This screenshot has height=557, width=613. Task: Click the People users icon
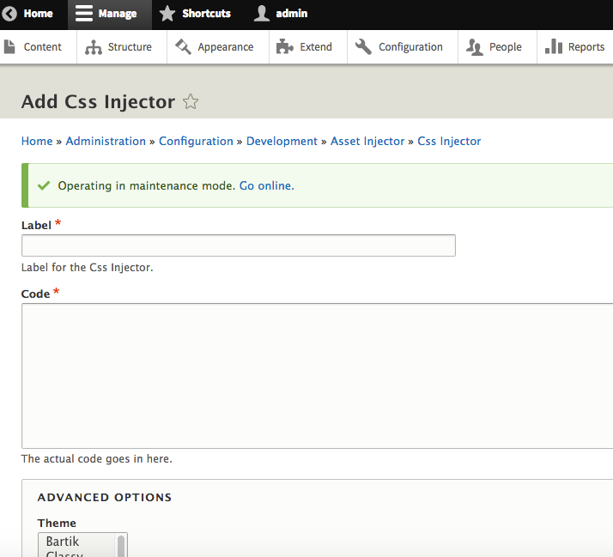coord(474,47)
